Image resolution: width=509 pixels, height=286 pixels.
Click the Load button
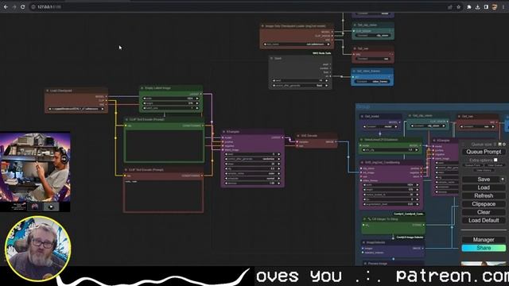(484, 187)
